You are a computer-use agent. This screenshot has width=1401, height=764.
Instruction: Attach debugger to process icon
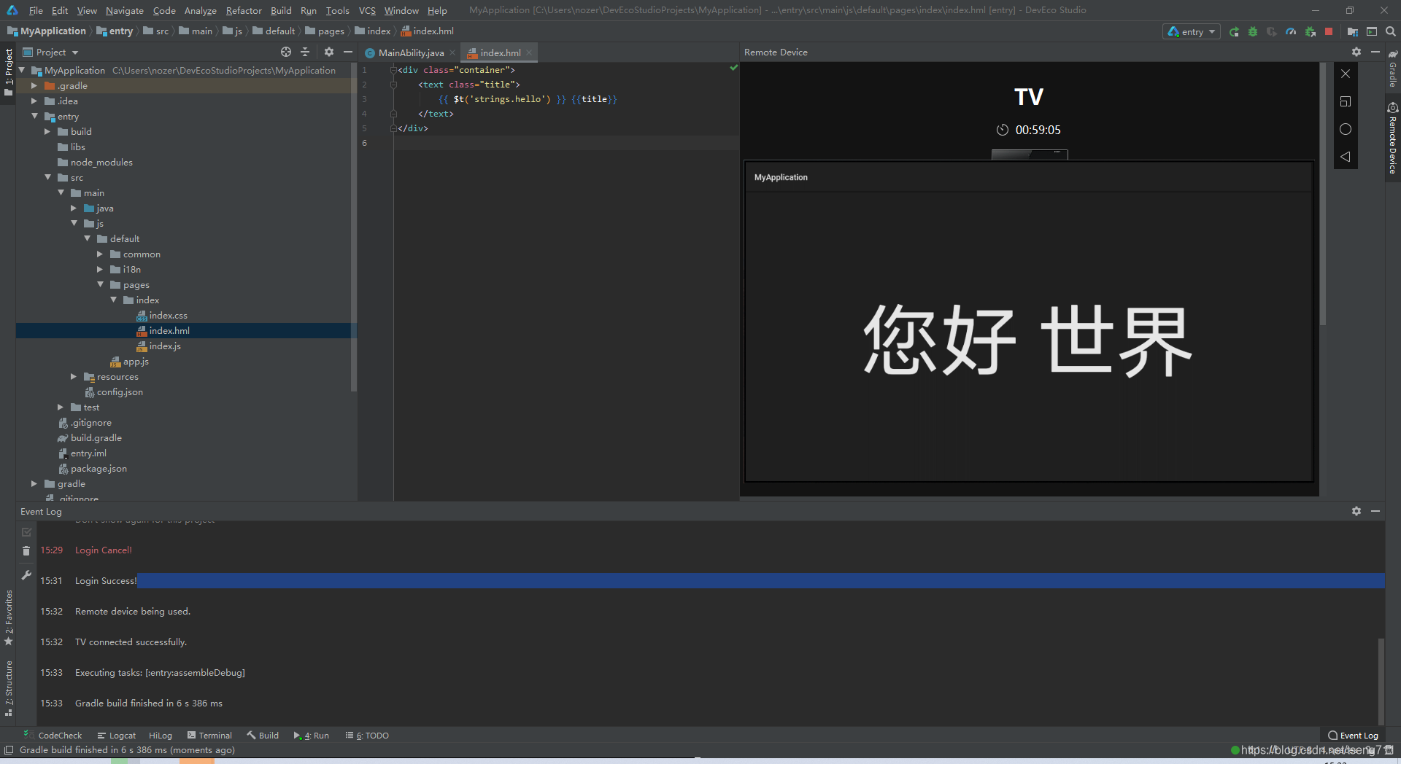[1311, 32]
